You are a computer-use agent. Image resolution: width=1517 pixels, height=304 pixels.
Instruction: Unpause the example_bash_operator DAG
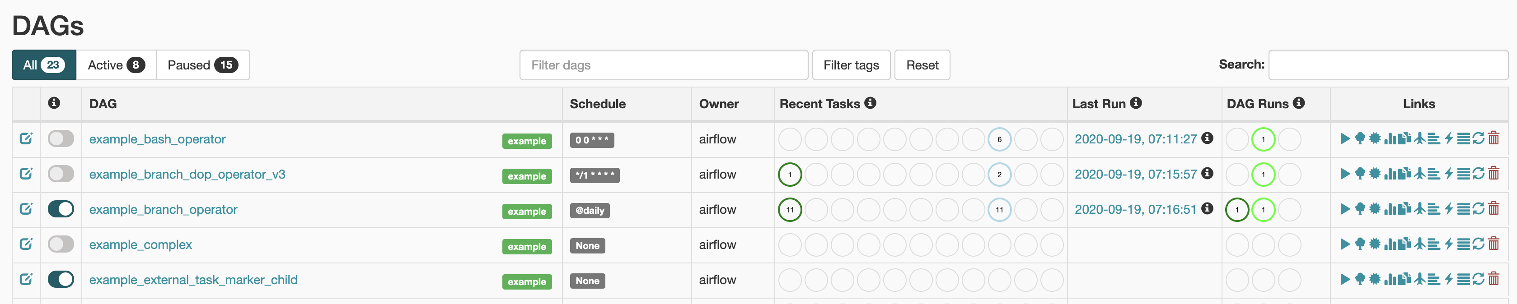pos(61,139)
